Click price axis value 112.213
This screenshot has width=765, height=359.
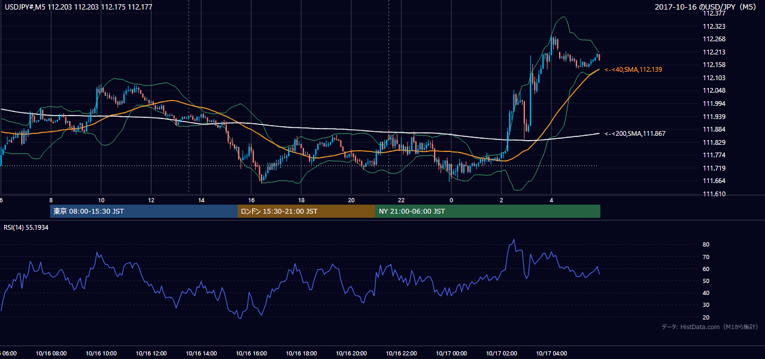click(x=714, y=52)
